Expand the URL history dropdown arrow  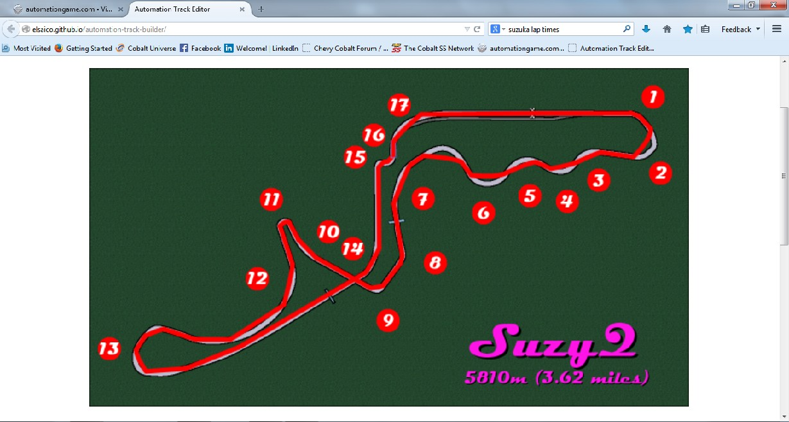pyautogui.click(x=467, y=29)
